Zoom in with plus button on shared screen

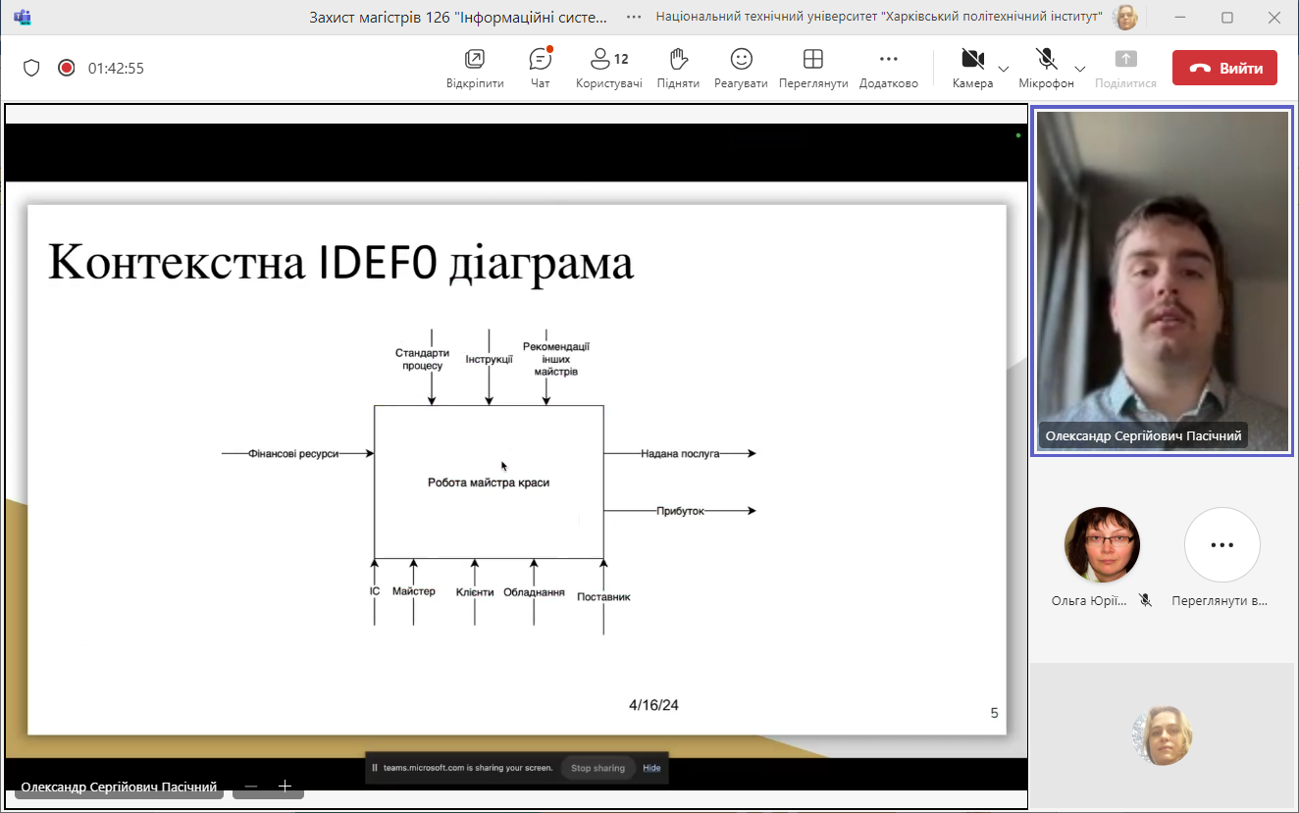click(285, 787)
